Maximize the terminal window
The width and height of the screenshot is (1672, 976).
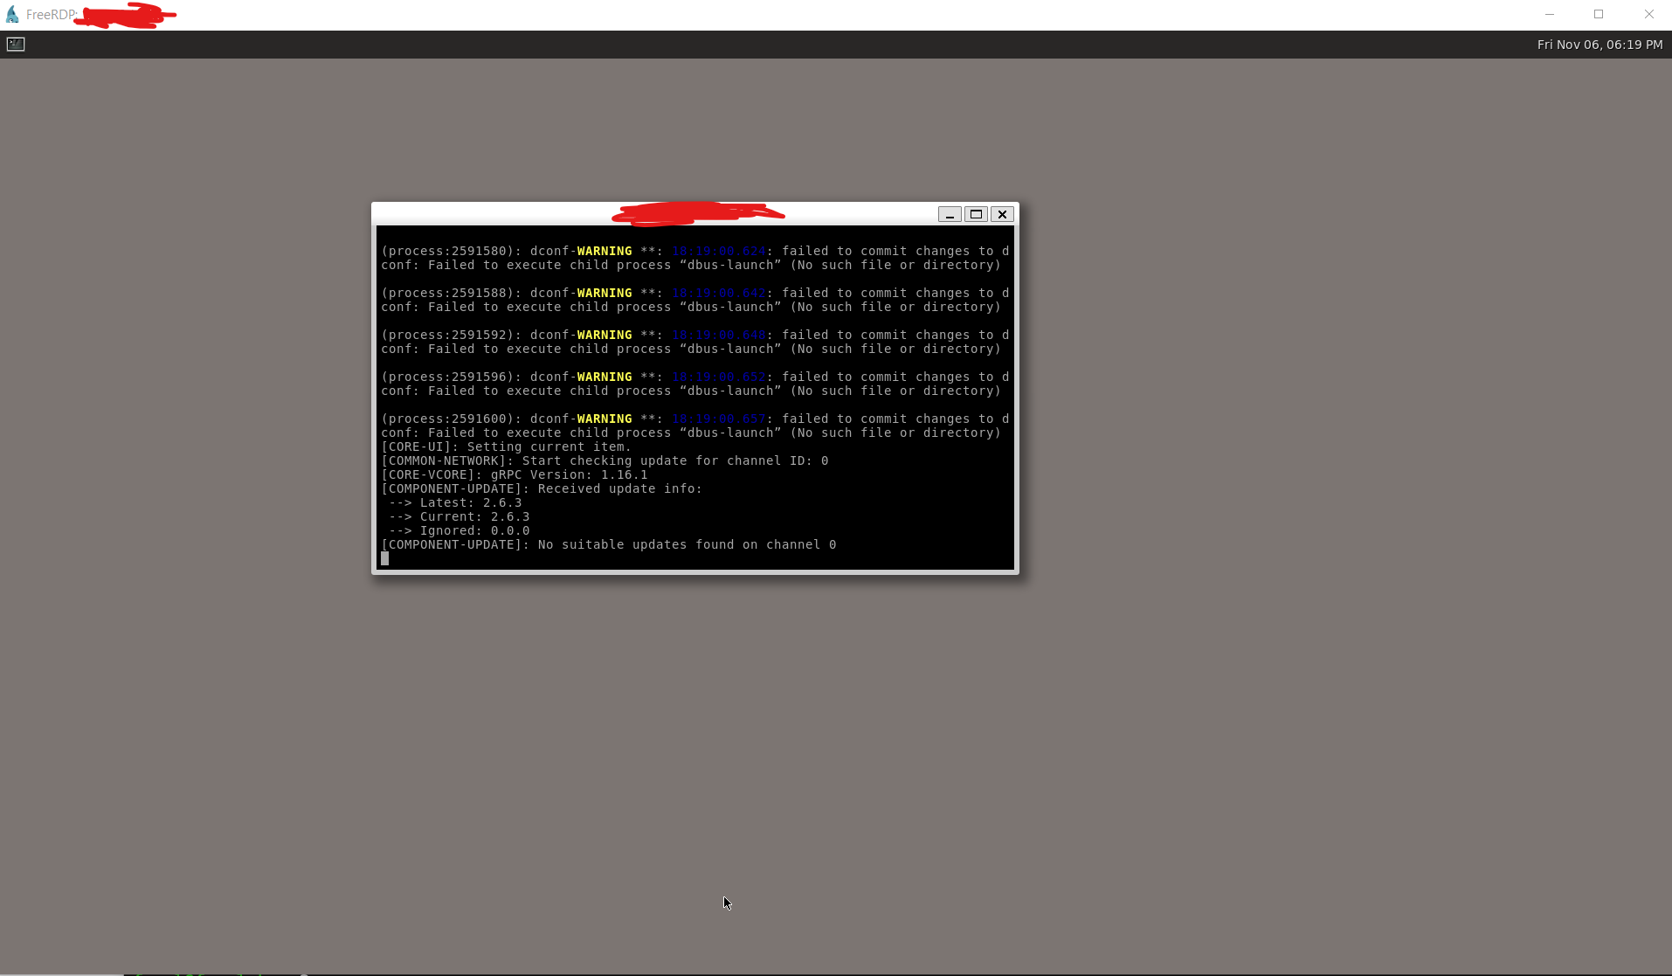(977, 214)
